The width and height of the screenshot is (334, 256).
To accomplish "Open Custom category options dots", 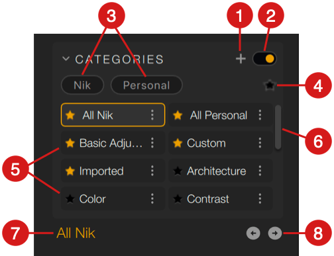I will [x=260, y=143].
